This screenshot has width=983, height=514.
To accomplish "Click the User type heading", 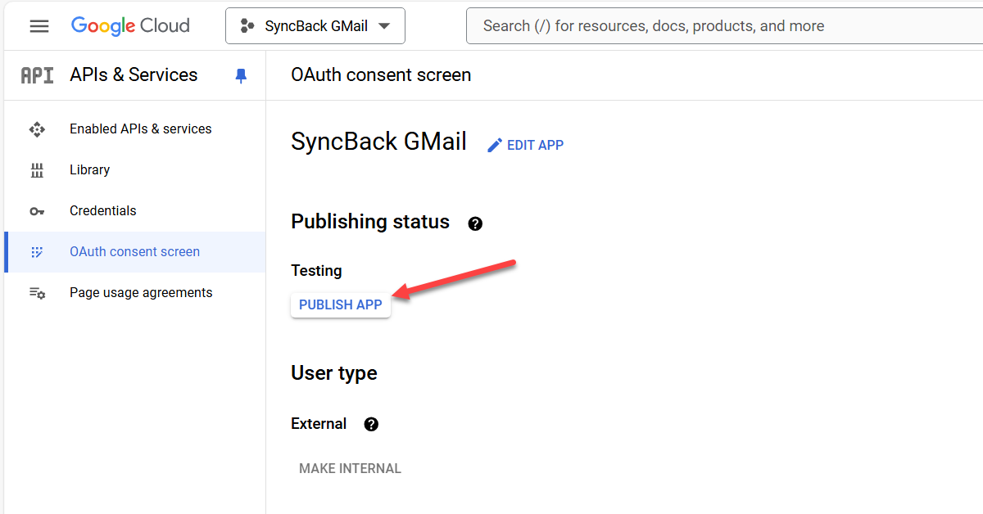I will (334, 373).
